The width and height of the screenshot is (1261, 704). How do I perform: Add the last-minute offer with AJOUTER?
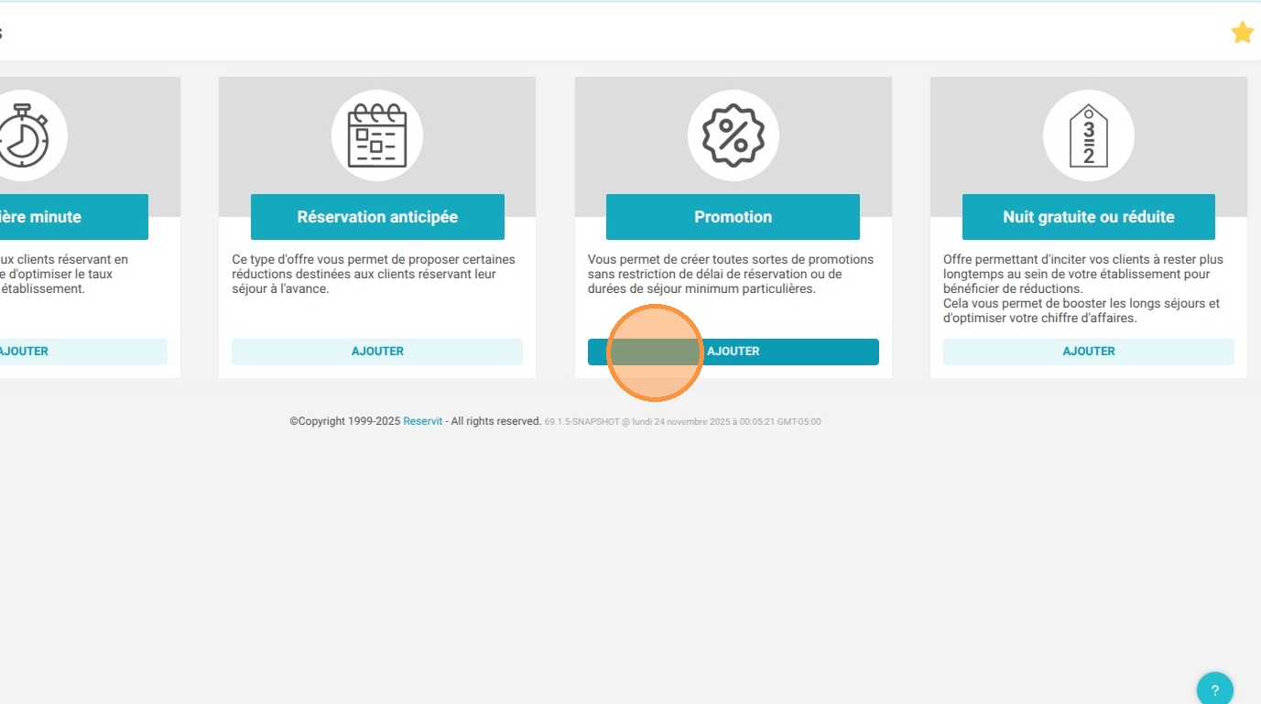(x=82, y=352)
